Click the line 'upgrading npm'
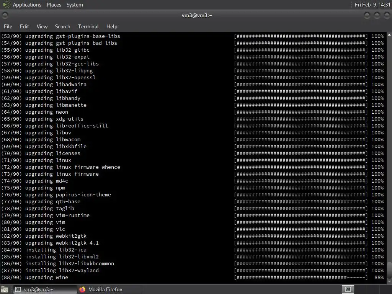The image size is (392, 294). pos(45,188)
